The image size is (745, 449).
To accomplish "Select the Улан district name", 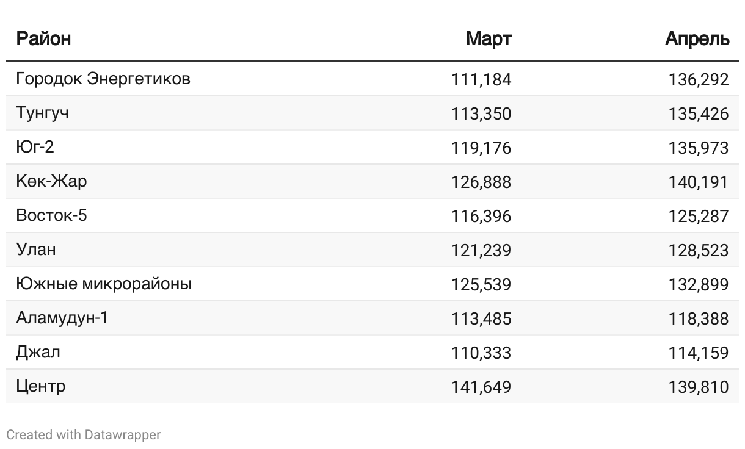I will 36,250.
